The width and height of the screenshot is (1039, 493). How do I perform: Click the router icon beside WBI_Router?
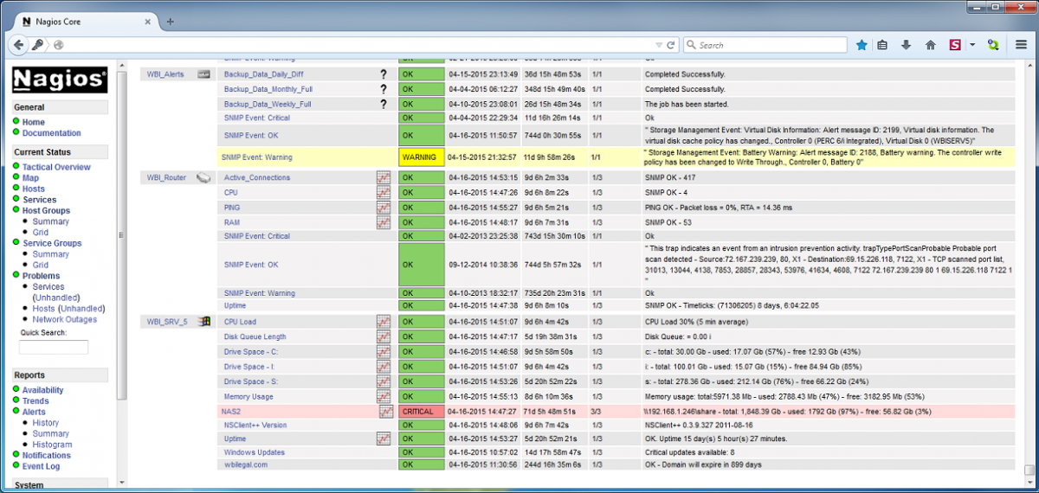(203, 177)
